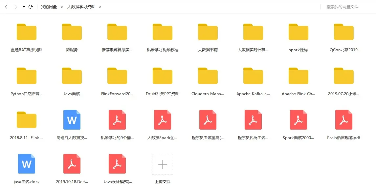Select 程序员面试宝典(... PDF icon
Screen dimensions: 376x188
point(208,120)
